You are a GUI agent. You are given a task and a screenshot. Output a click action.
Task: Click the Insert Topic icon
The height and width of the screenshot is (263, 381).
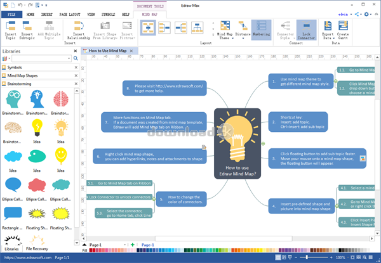(10, 30)
